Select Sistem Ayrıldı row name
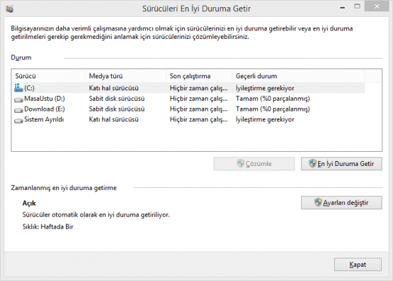The image size is (393, 281). 44,119
